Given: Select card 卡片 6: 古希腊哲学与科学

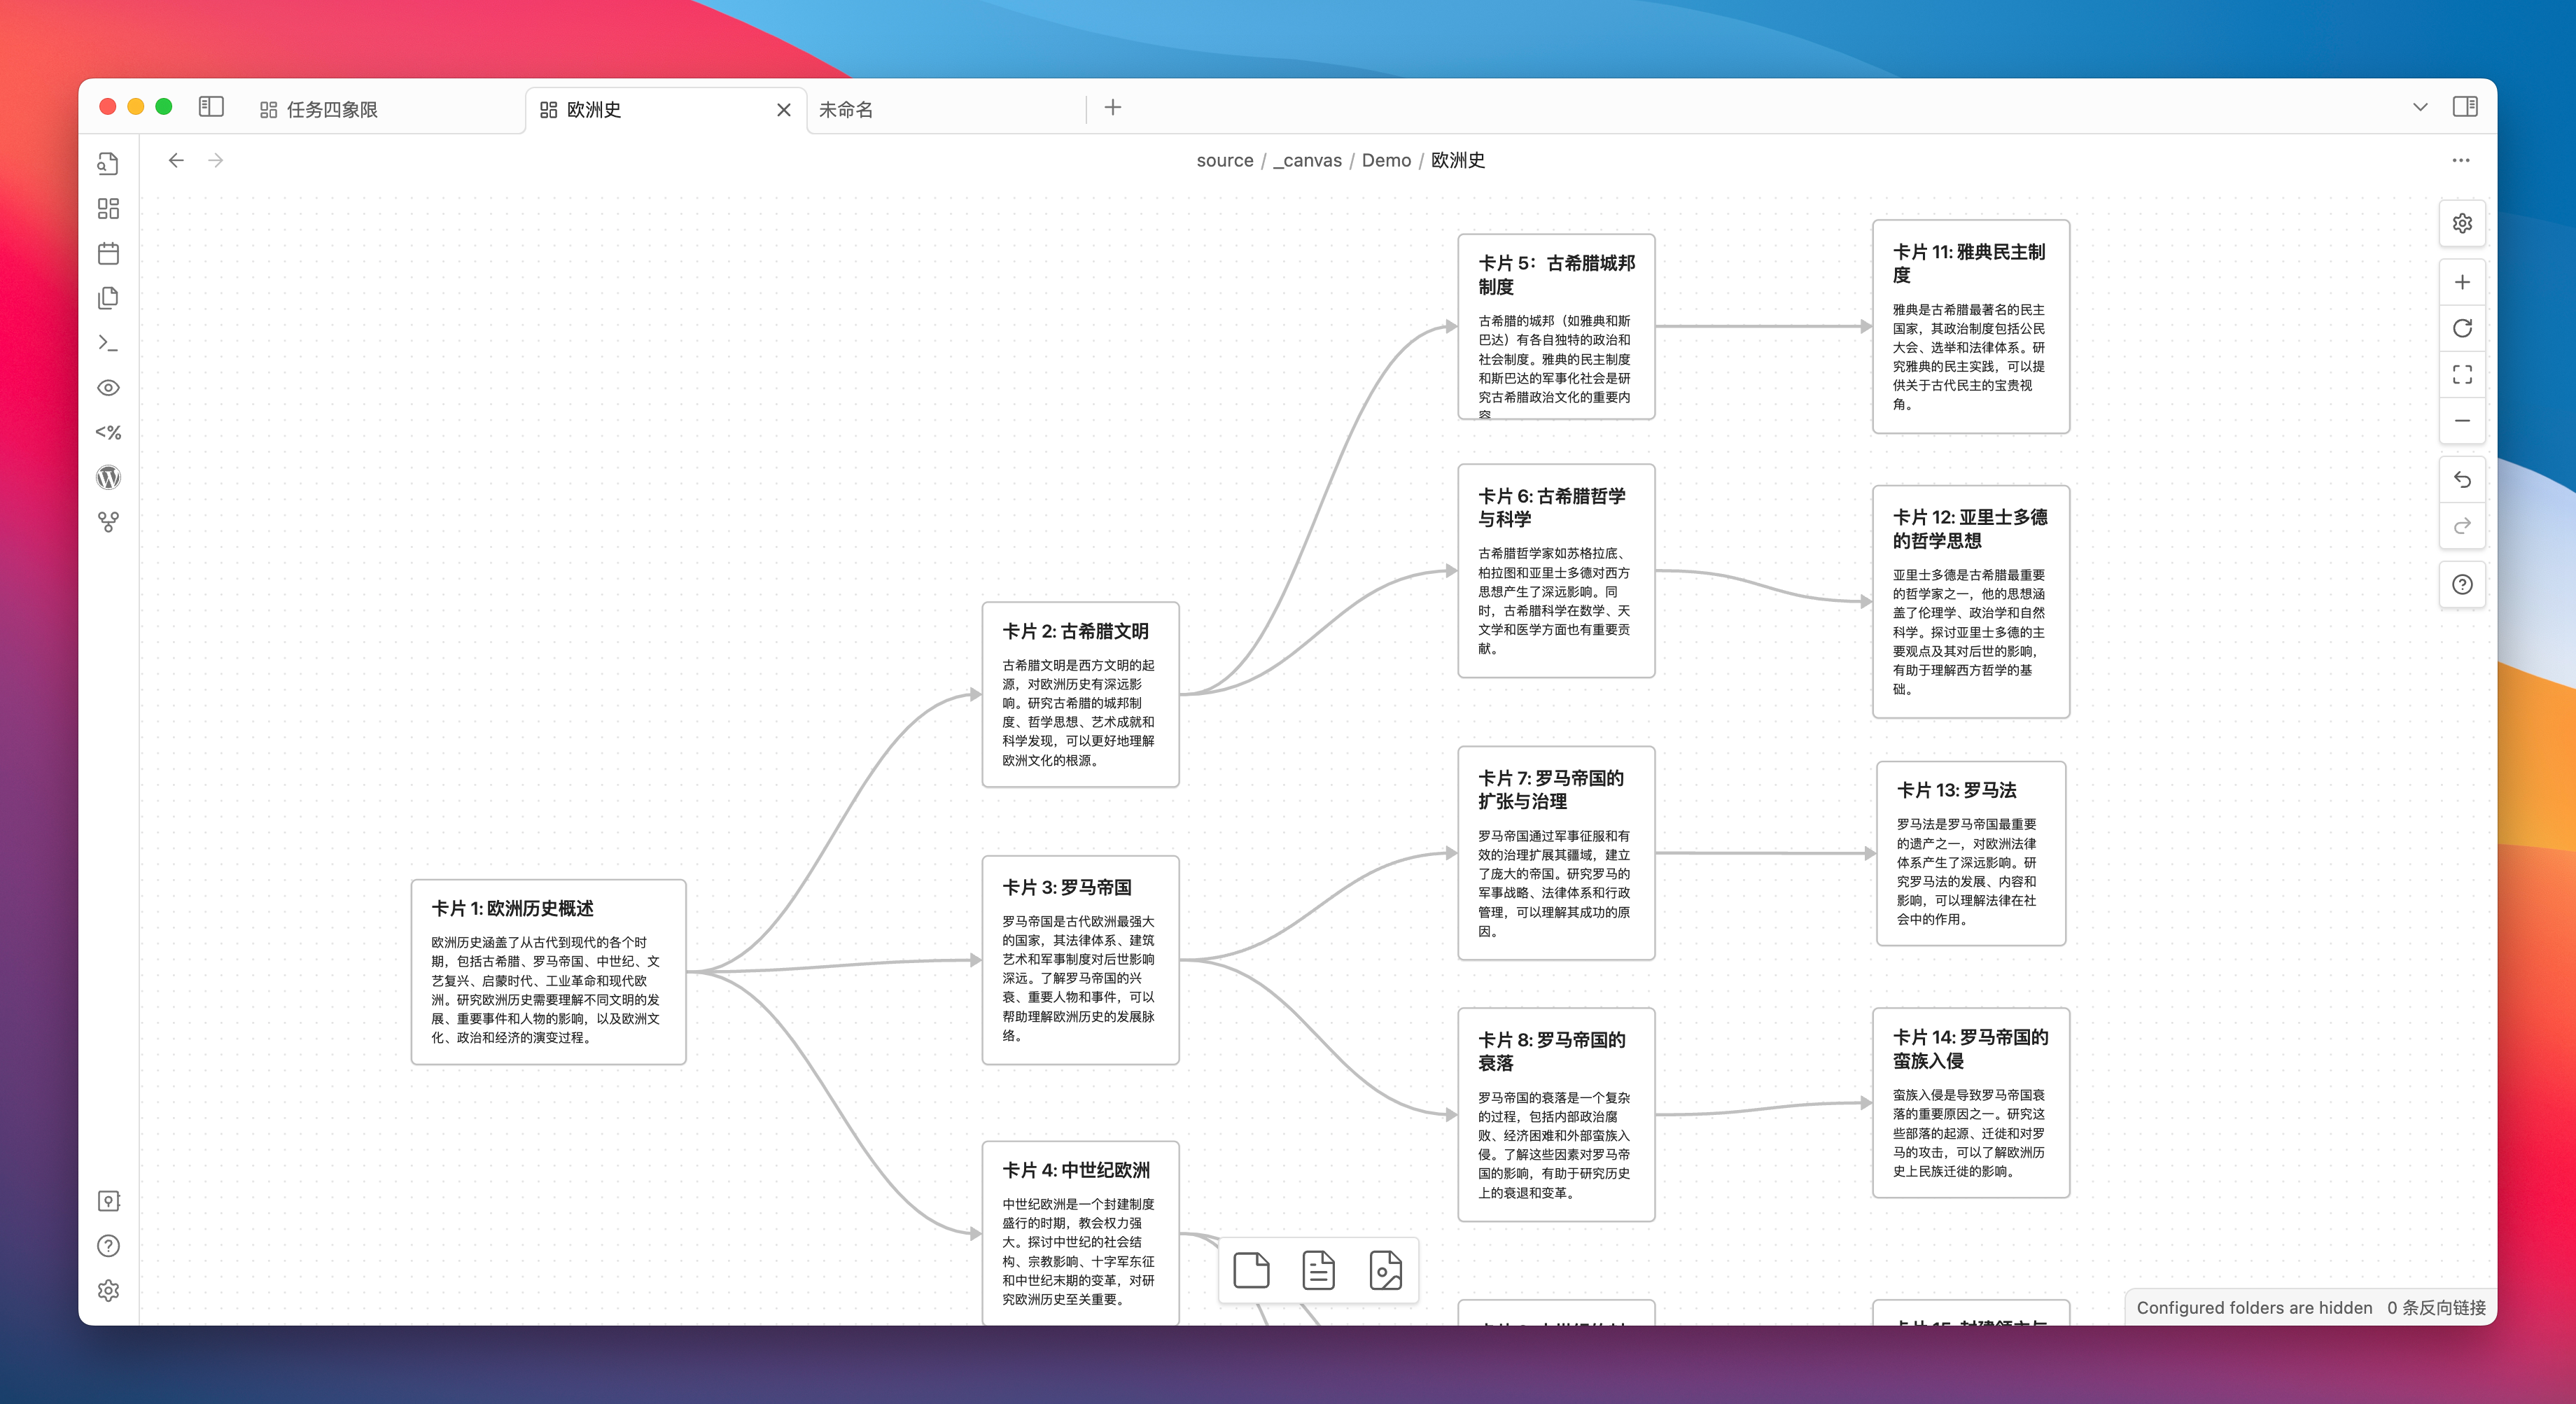Looking at the screenshot, I should point(1556,571).
